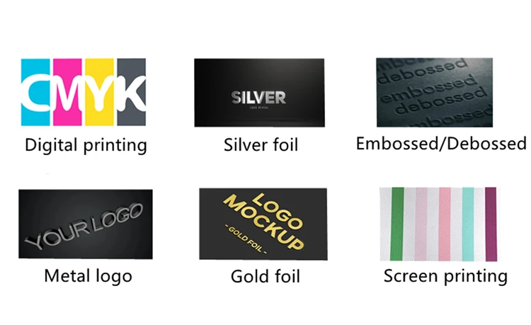
Task: Click the Digital printing label
Action: (x=86, y=145)
